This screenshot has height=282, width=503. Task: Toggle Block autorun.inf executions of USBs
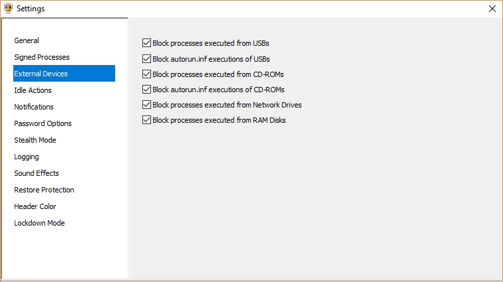(147, 58)
